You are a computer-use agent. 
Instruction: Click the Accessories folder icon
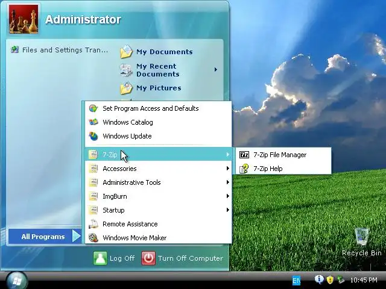[93, 169]
